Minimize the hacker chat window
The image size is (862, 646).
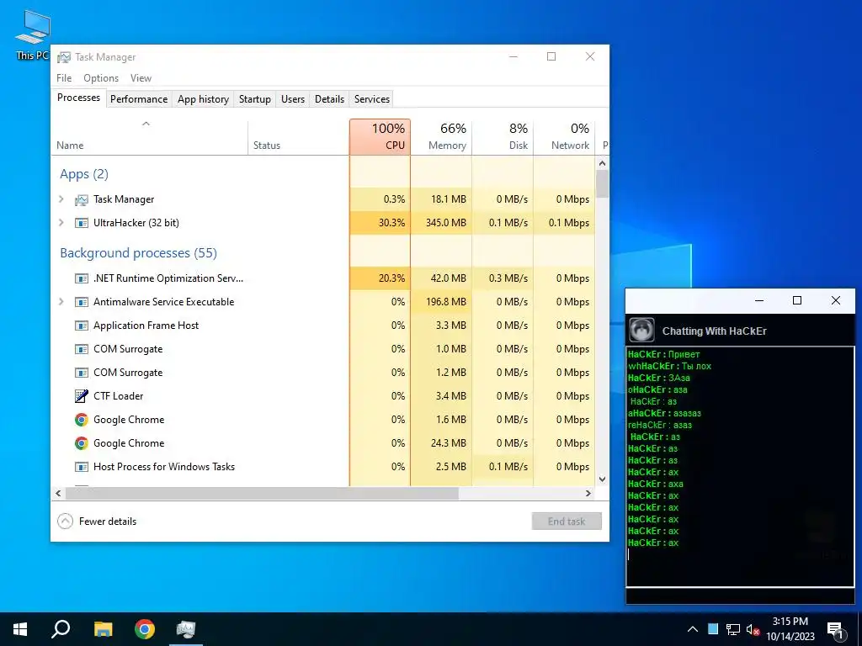click(759, 300)
